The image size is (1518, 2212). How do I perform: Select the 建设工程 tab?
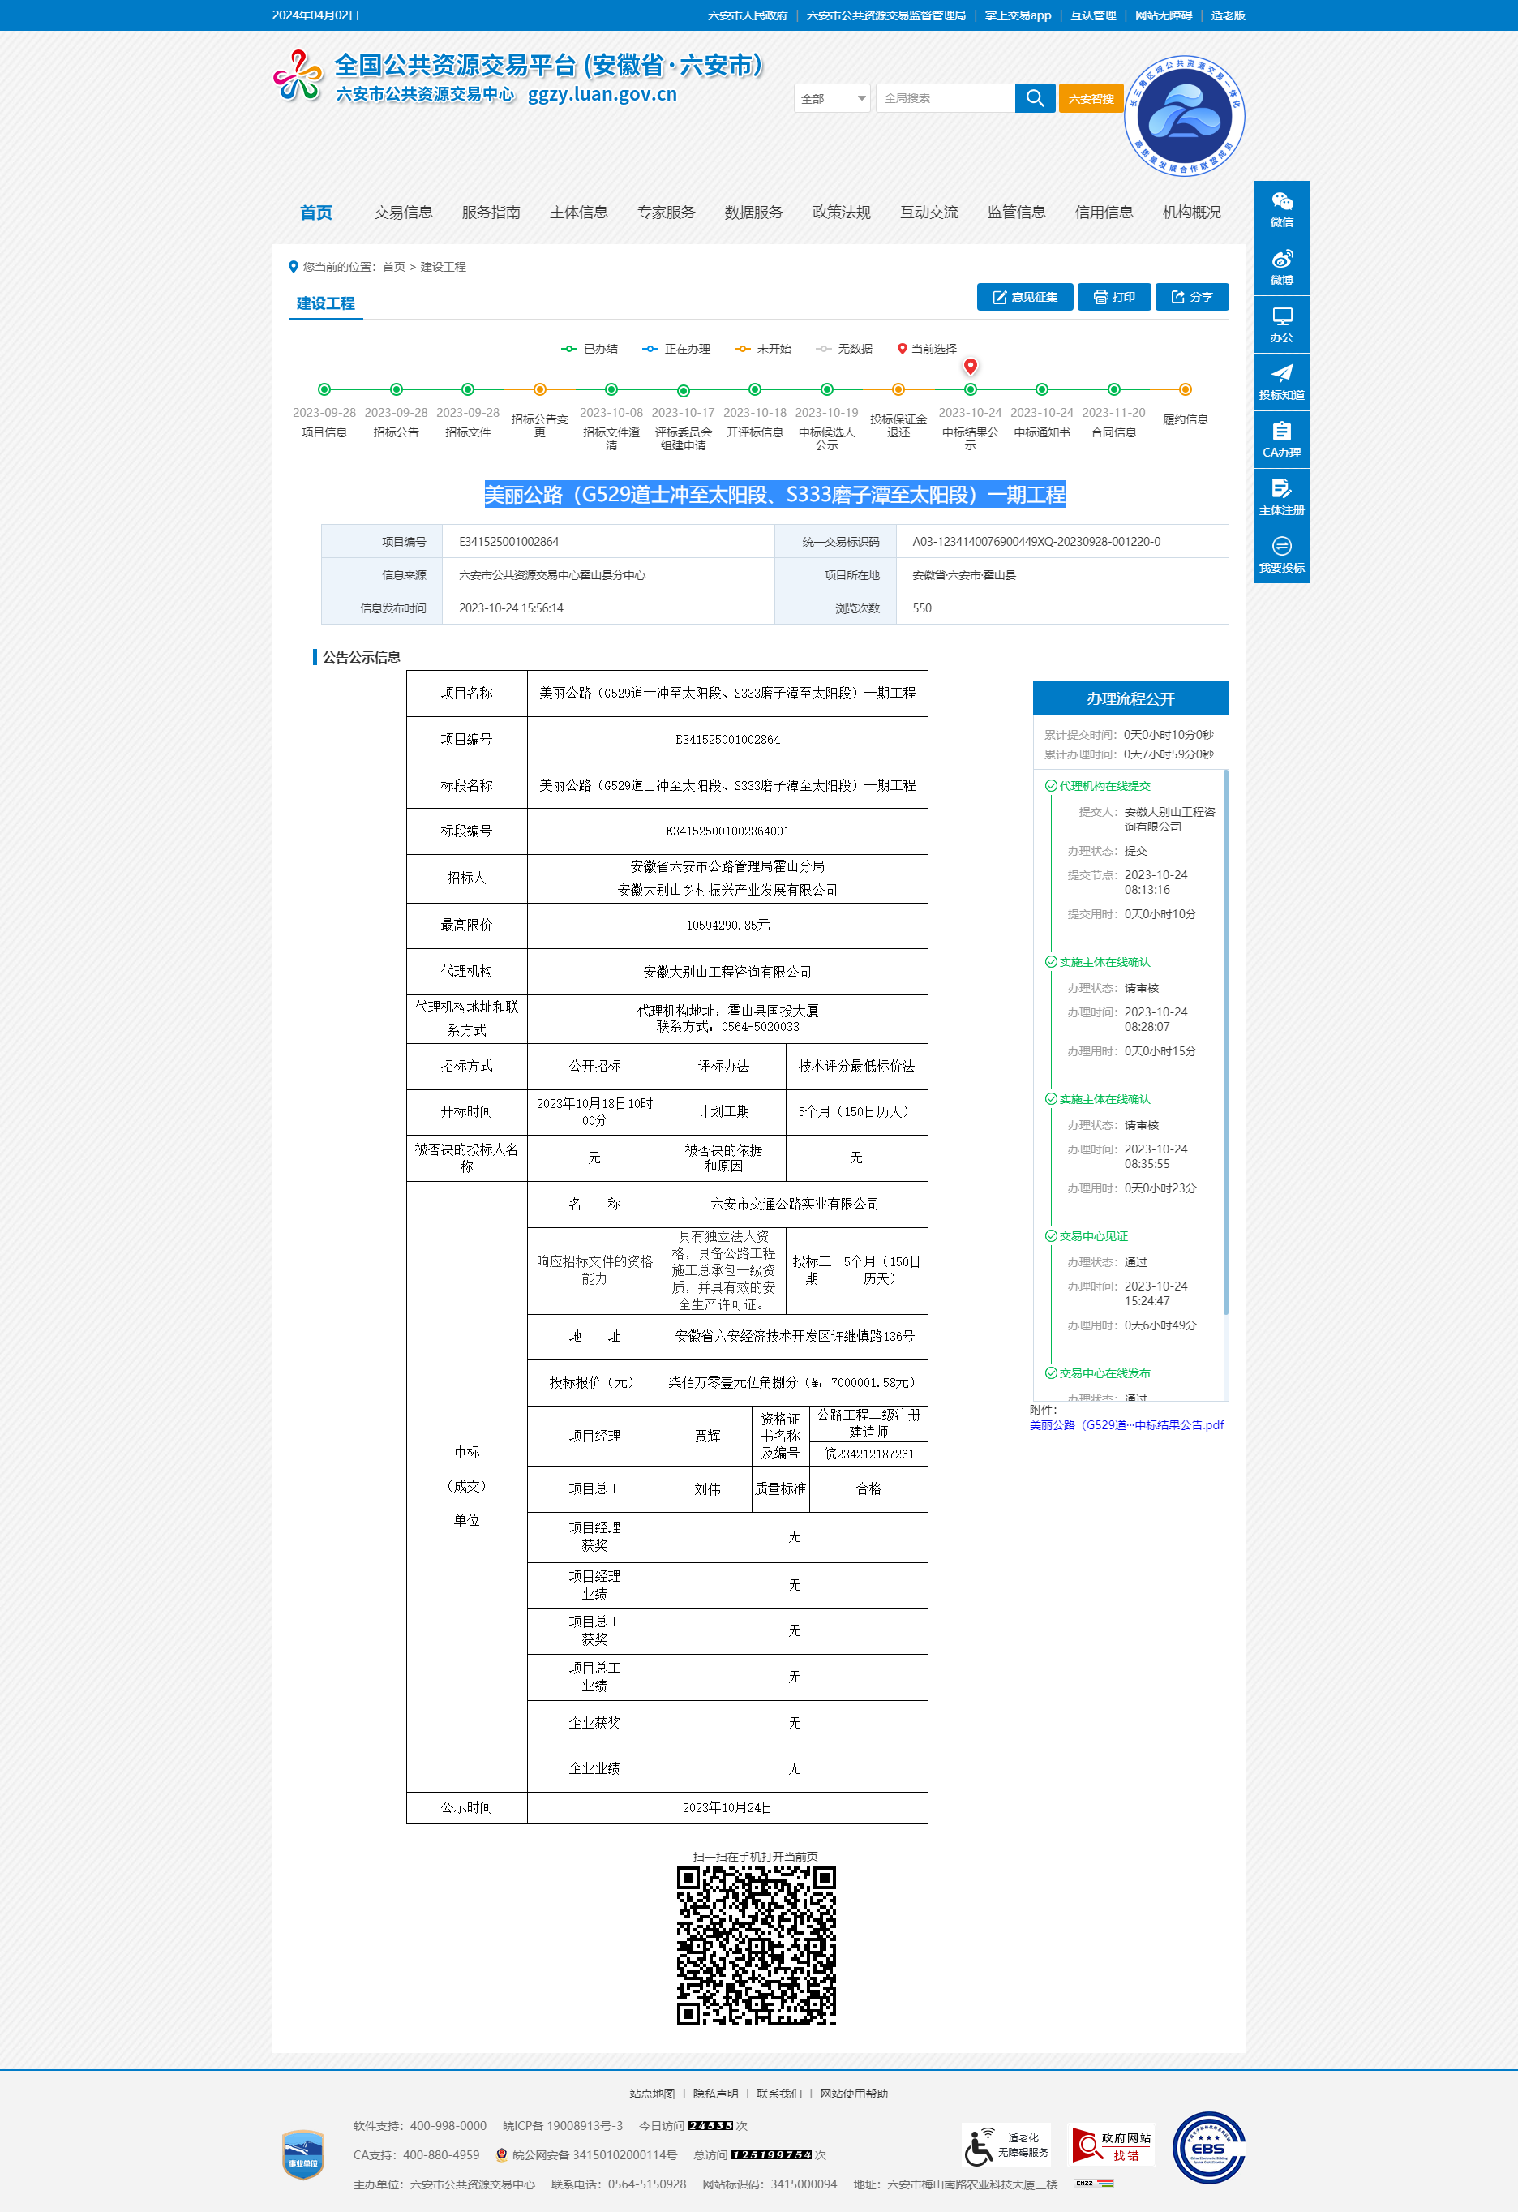tap(325, 303)
